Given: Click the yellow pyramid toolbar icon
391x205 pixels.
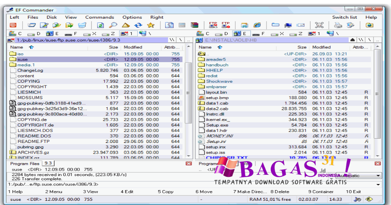Looking at the screenshot, I should [x=126, y=25].
